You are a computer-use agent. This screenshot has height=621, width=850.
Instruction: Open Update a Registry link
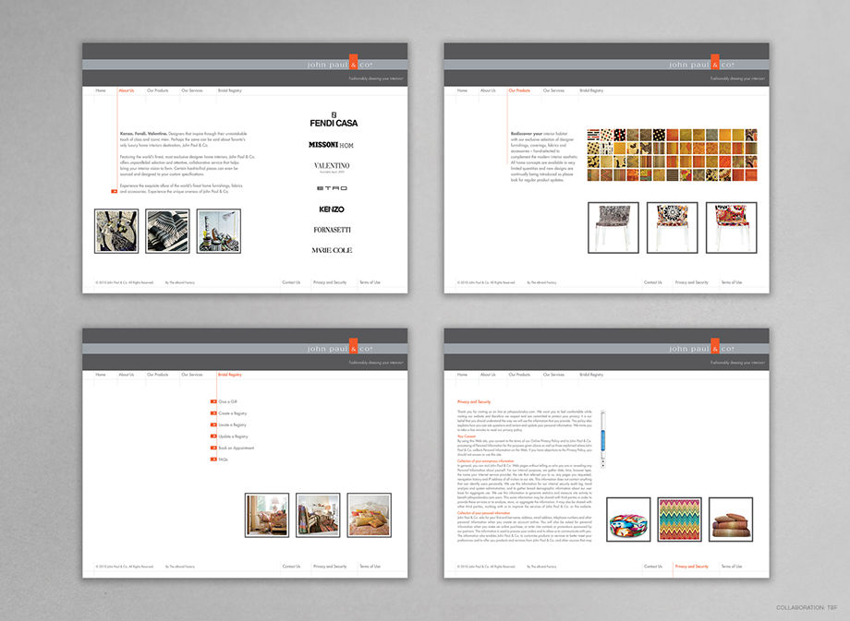pos(233,436)
